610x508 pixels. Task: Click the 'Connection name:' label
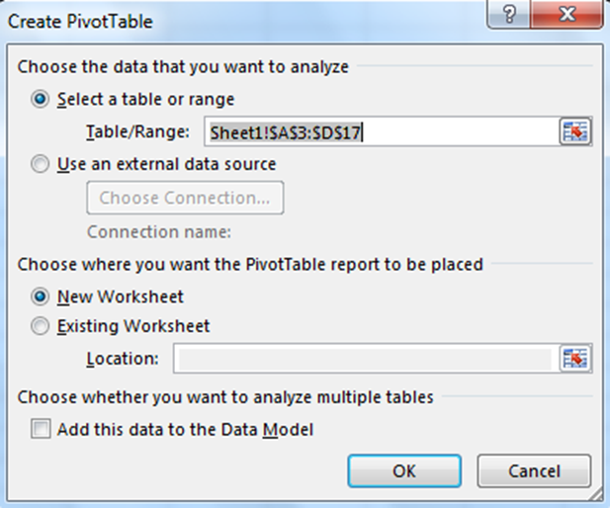tap(158, 232)
